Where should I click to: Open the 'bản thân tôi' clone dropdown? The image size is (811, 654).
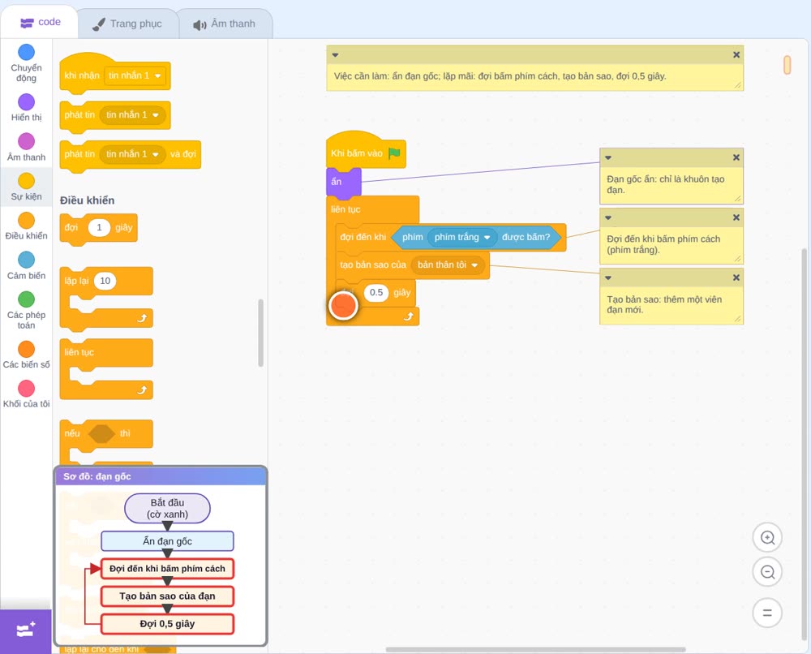[x=474, y=265]
